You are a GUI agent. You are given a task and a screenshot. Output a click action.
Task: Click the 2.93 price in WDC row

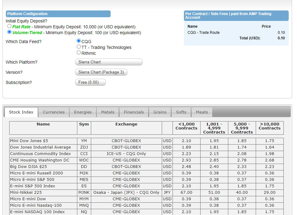point(186,160)
